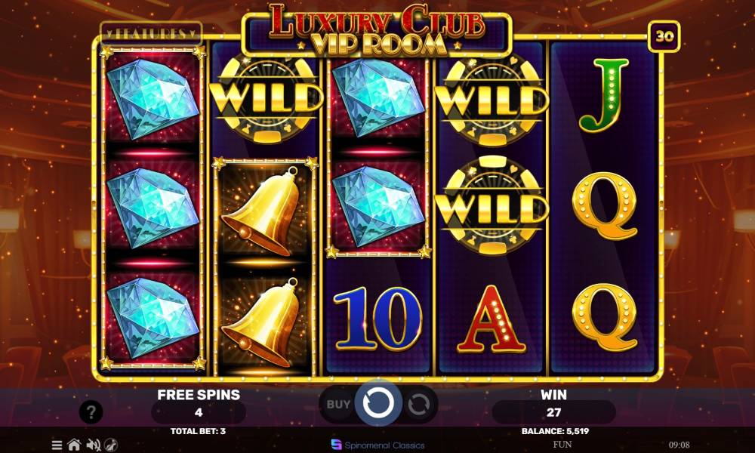Click the blue 10 symbol
The image size is (755, 453).
(378, 318)
